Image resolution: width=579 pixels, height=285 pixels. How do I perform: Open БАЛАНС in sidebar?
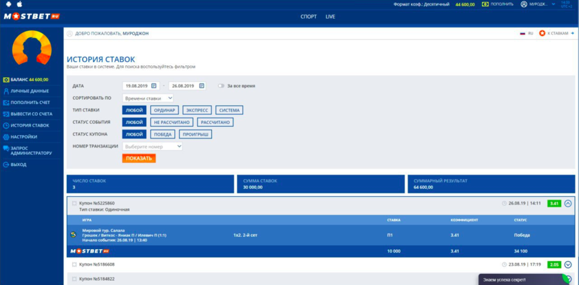[x=26, y=79]
